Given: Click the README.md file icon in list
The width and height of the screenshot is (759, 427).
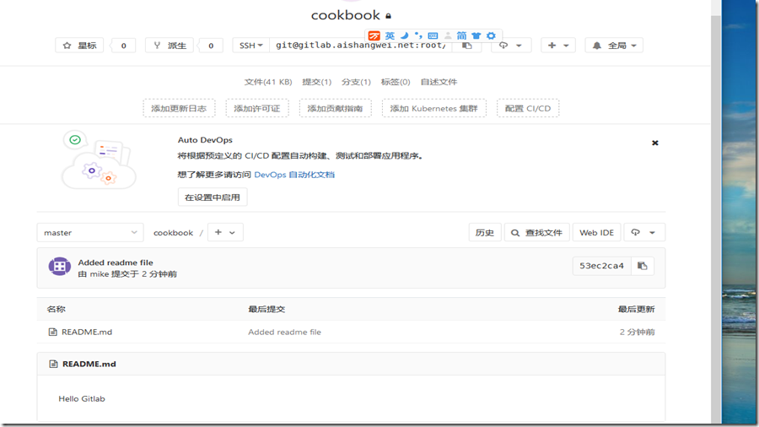Looking at the screenshot, I should click(x=52, y=332).
